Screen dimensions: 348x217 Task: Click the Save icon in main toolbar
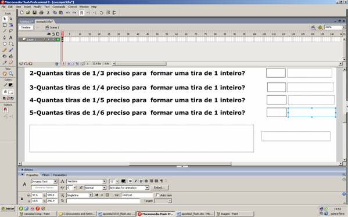[x=34, y=13]
